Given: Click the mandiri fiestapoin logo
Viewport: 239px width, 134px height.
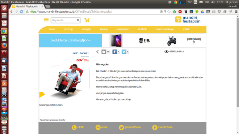Looking at the screenshot, I should tap(188, 20).
